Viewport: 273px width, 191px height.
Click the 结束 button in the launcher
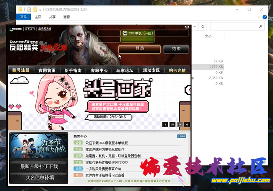pos(176,49)
